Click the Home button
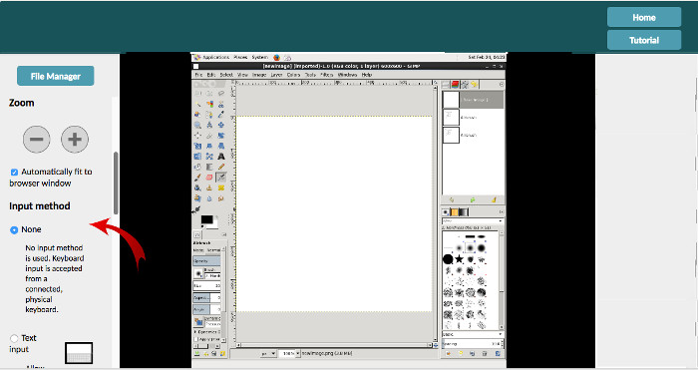Screen dimensions: 698x370 (644, 17)
